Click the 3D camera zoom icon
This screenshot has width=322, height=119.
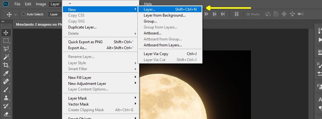301,14
